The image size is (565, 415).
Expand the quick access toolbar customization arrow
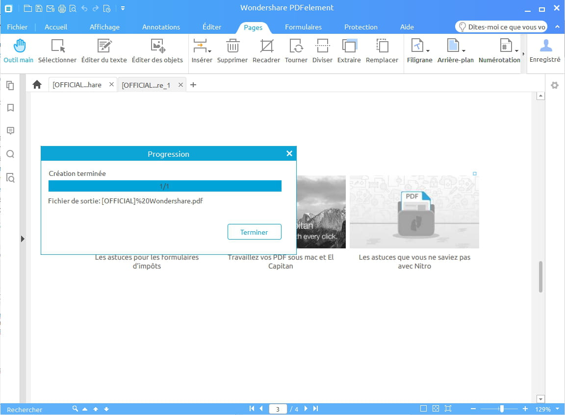[x=123, y=8]
